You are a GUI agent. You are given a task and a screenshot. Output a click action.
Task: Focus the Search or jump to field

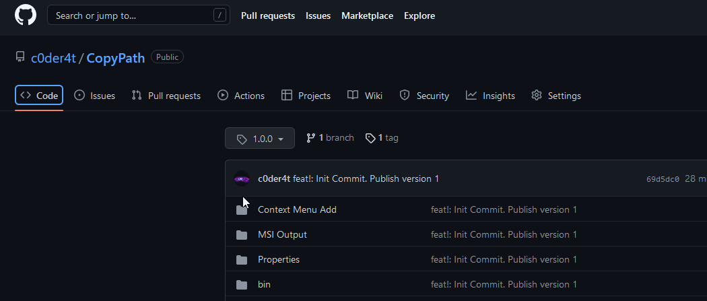[x=131, y=15]
